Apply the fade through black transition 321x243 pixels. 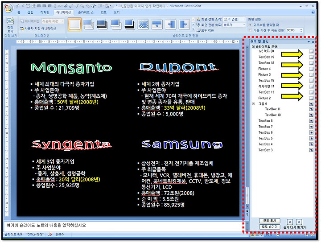click(102, 25)
